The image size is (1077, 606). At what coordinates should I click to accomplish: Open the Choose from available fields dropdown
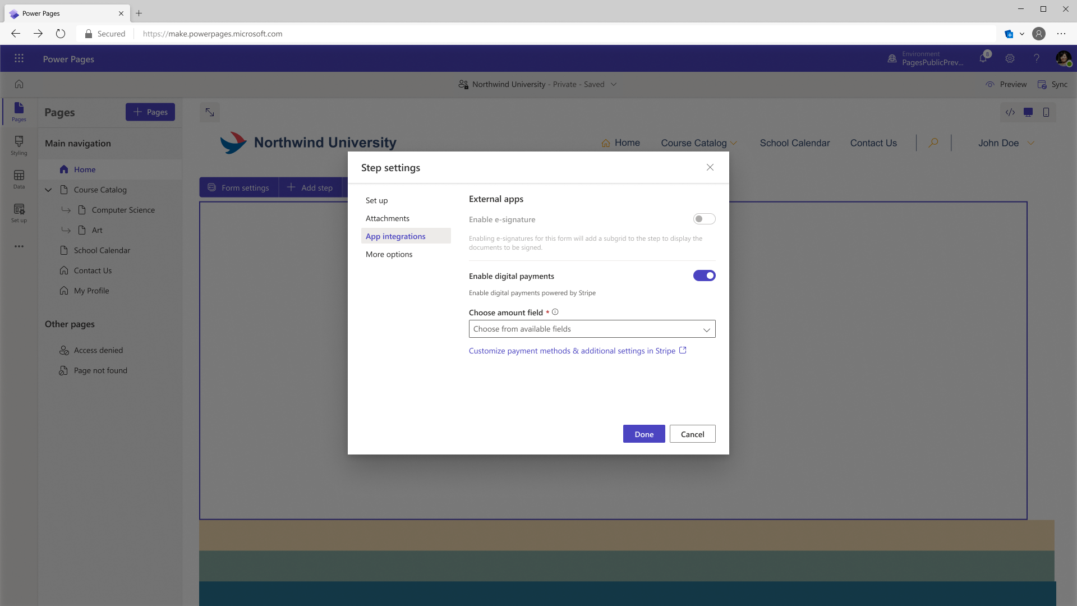(x=592, y=329)
